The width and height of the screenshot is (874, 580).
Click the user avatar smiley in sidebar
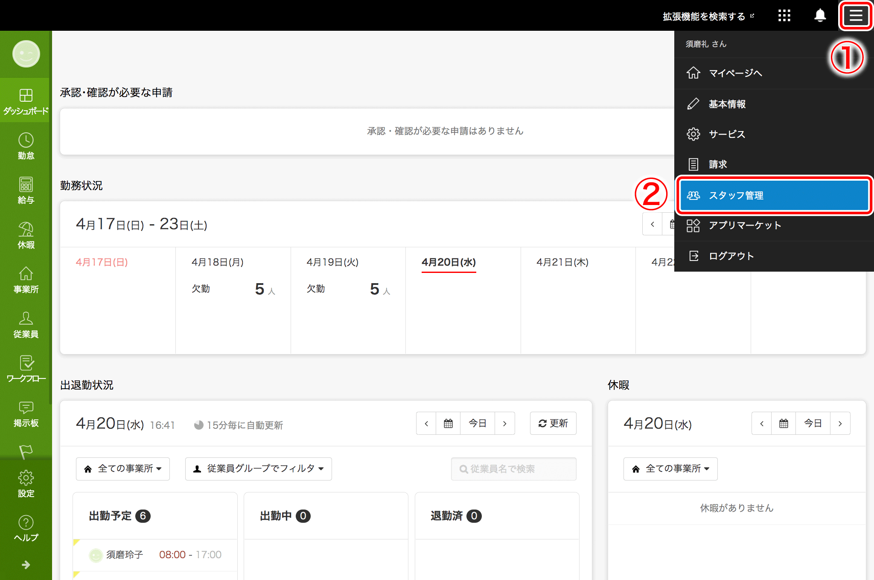(26, 54)
